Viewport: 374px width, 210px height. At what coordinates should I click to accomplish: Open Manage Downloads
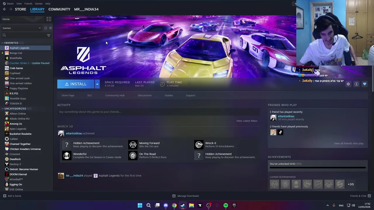click(186, 196)
